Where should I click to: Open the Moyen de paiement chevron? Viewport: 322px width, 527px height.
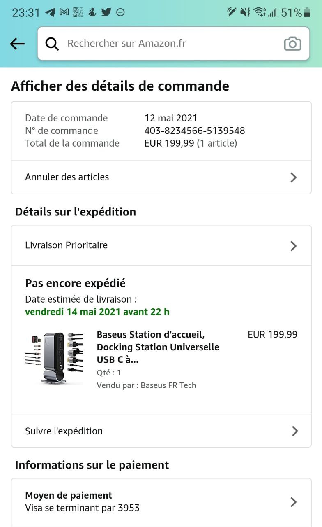click(293, 502)
